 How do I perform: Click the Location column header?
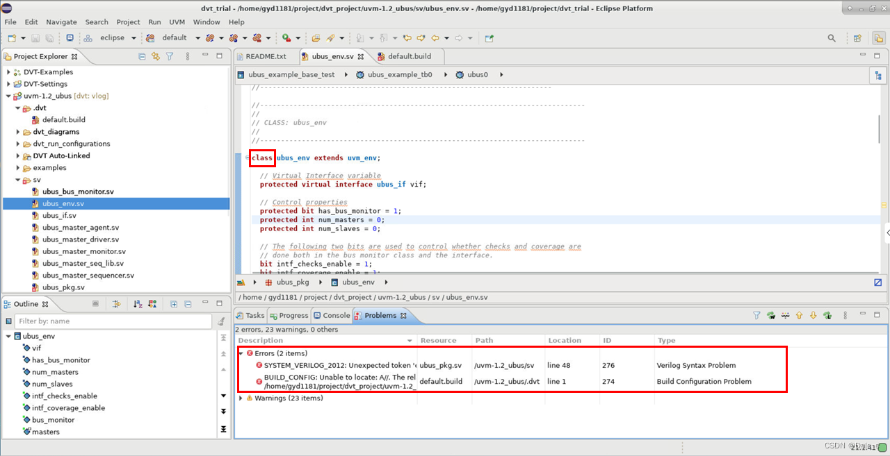click(565, 340)
